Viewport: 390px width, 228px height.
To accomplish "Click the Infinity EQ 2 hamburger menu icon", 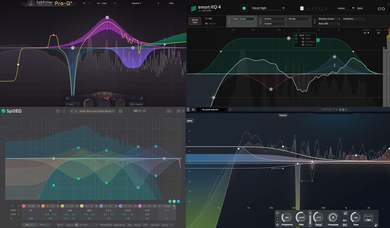I will coord(193,110).
